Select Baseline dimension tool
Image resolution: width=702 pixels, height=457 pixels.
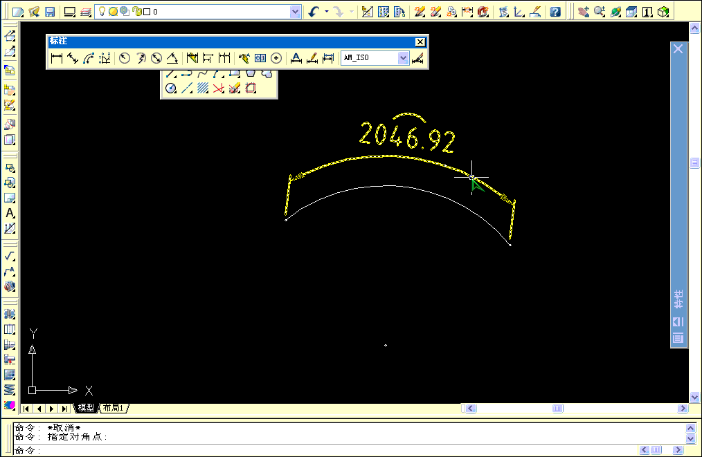click(x=208, y=58)
